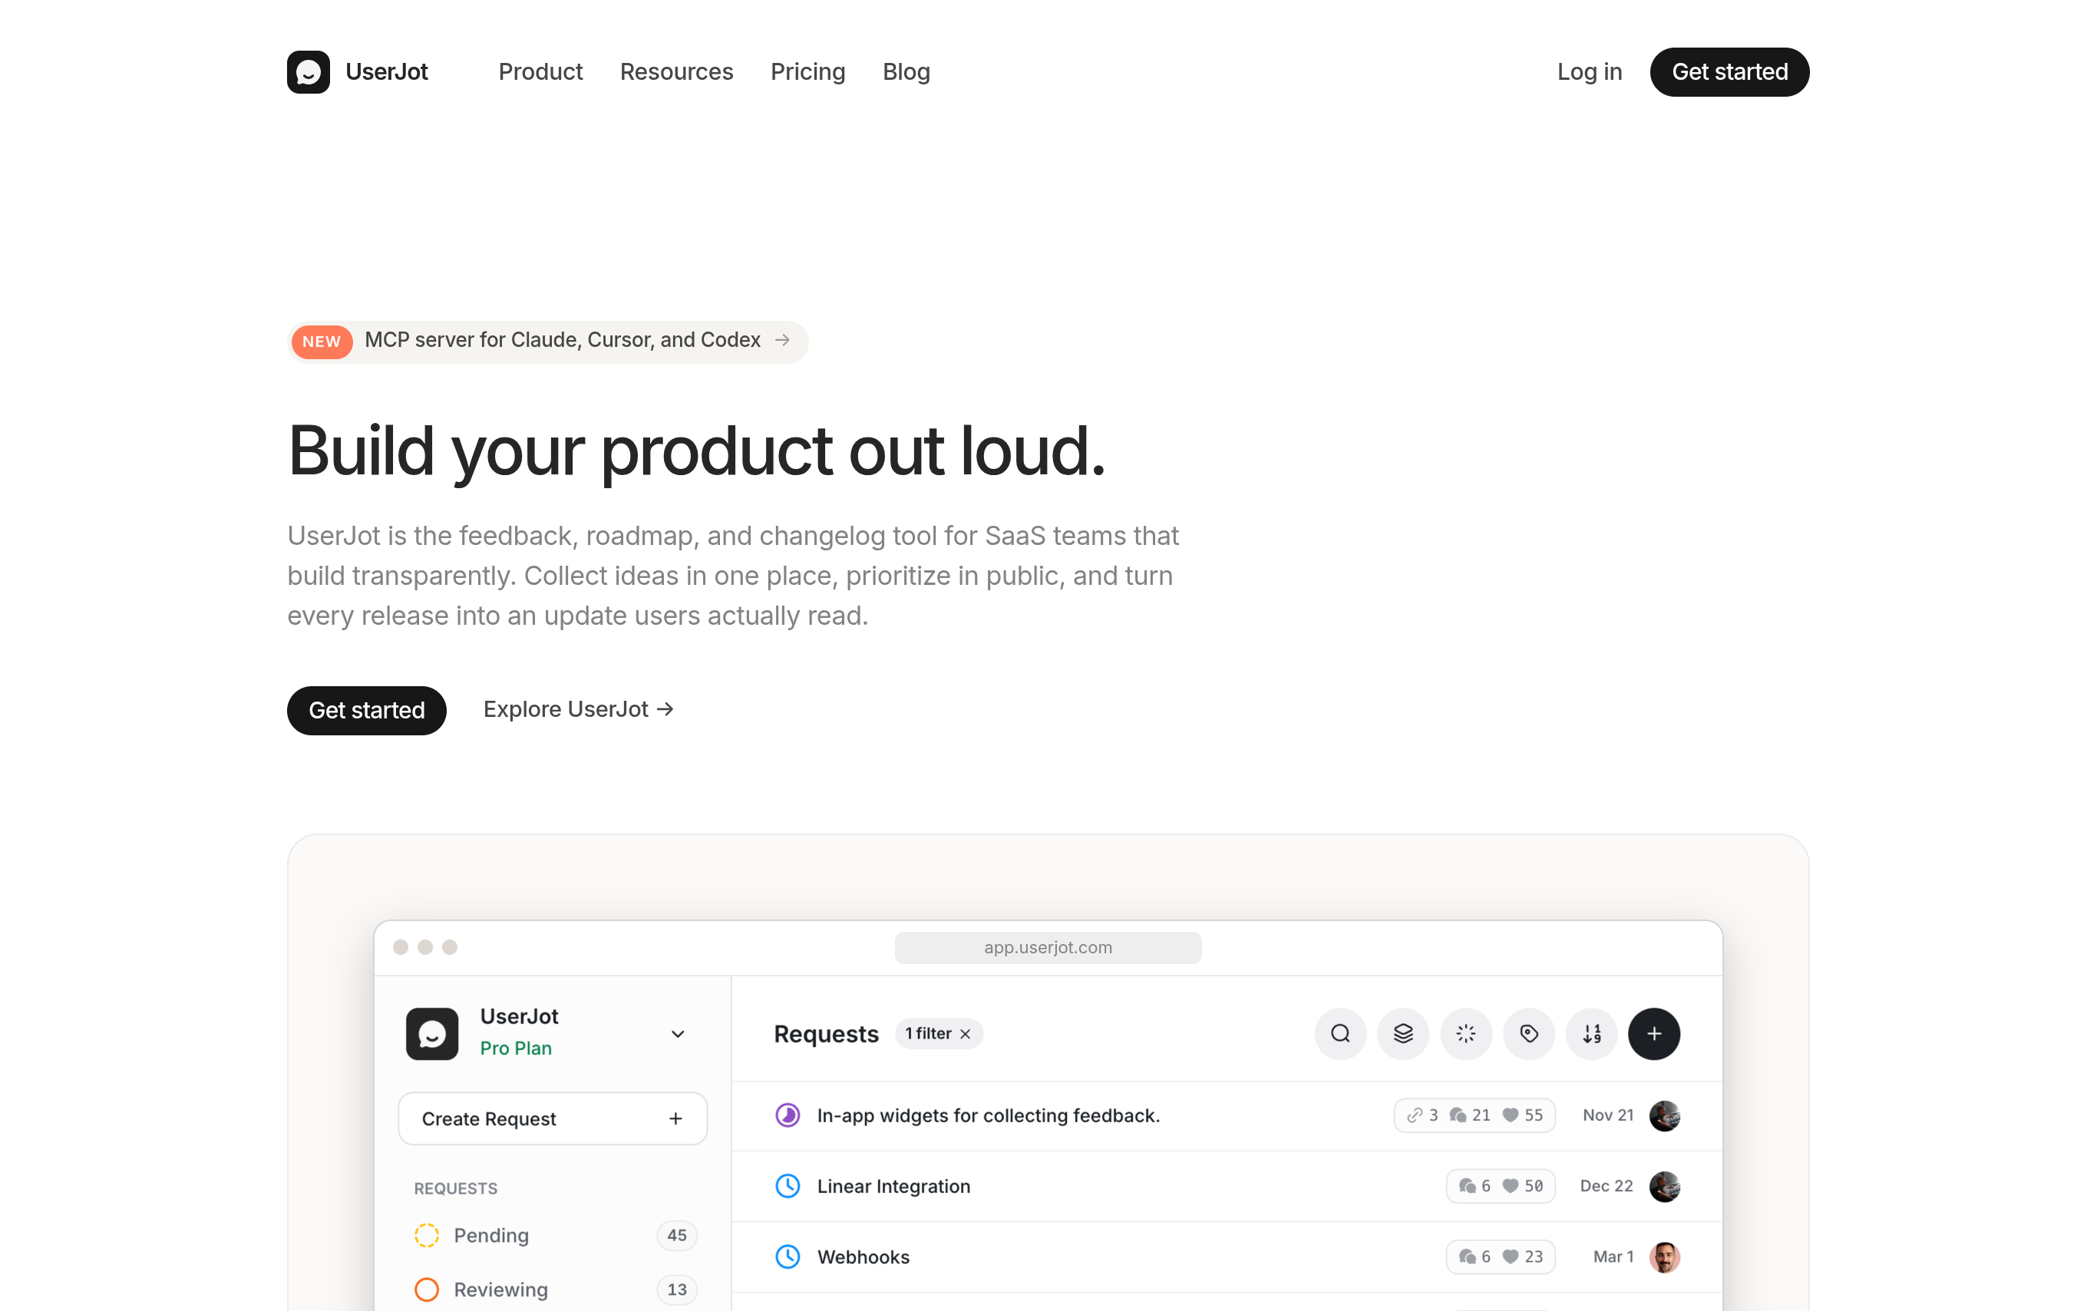
Task: Click the orange Reviewing status icon
Action: [x=427, y=1289]
